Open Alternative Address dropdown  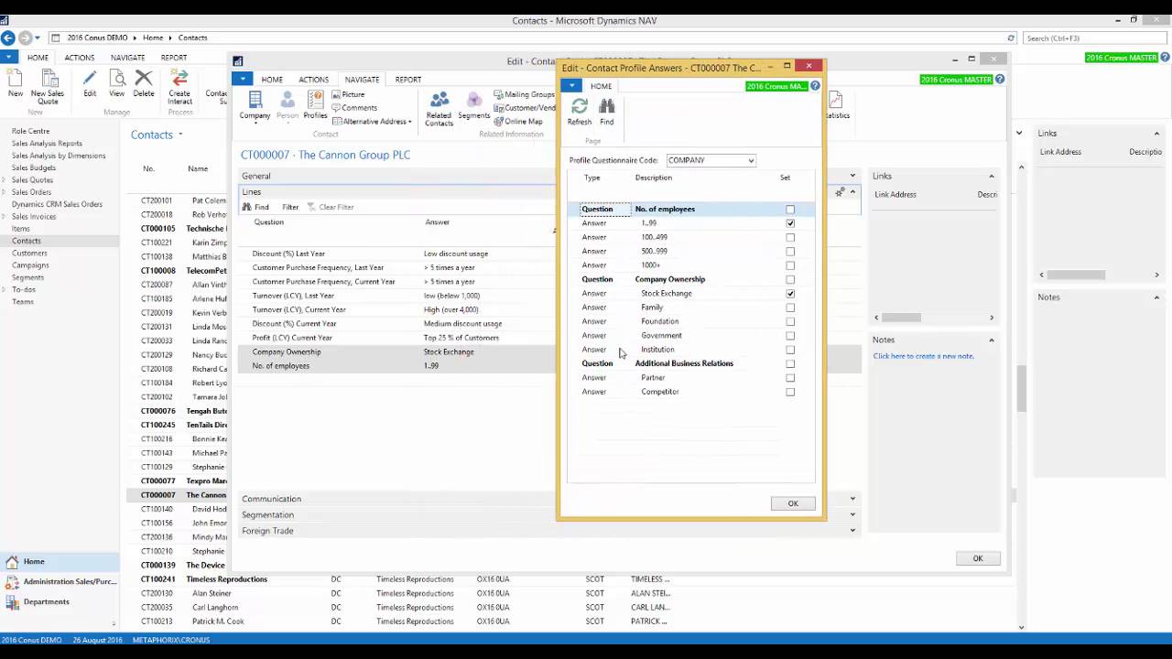[x=372, y=122]
